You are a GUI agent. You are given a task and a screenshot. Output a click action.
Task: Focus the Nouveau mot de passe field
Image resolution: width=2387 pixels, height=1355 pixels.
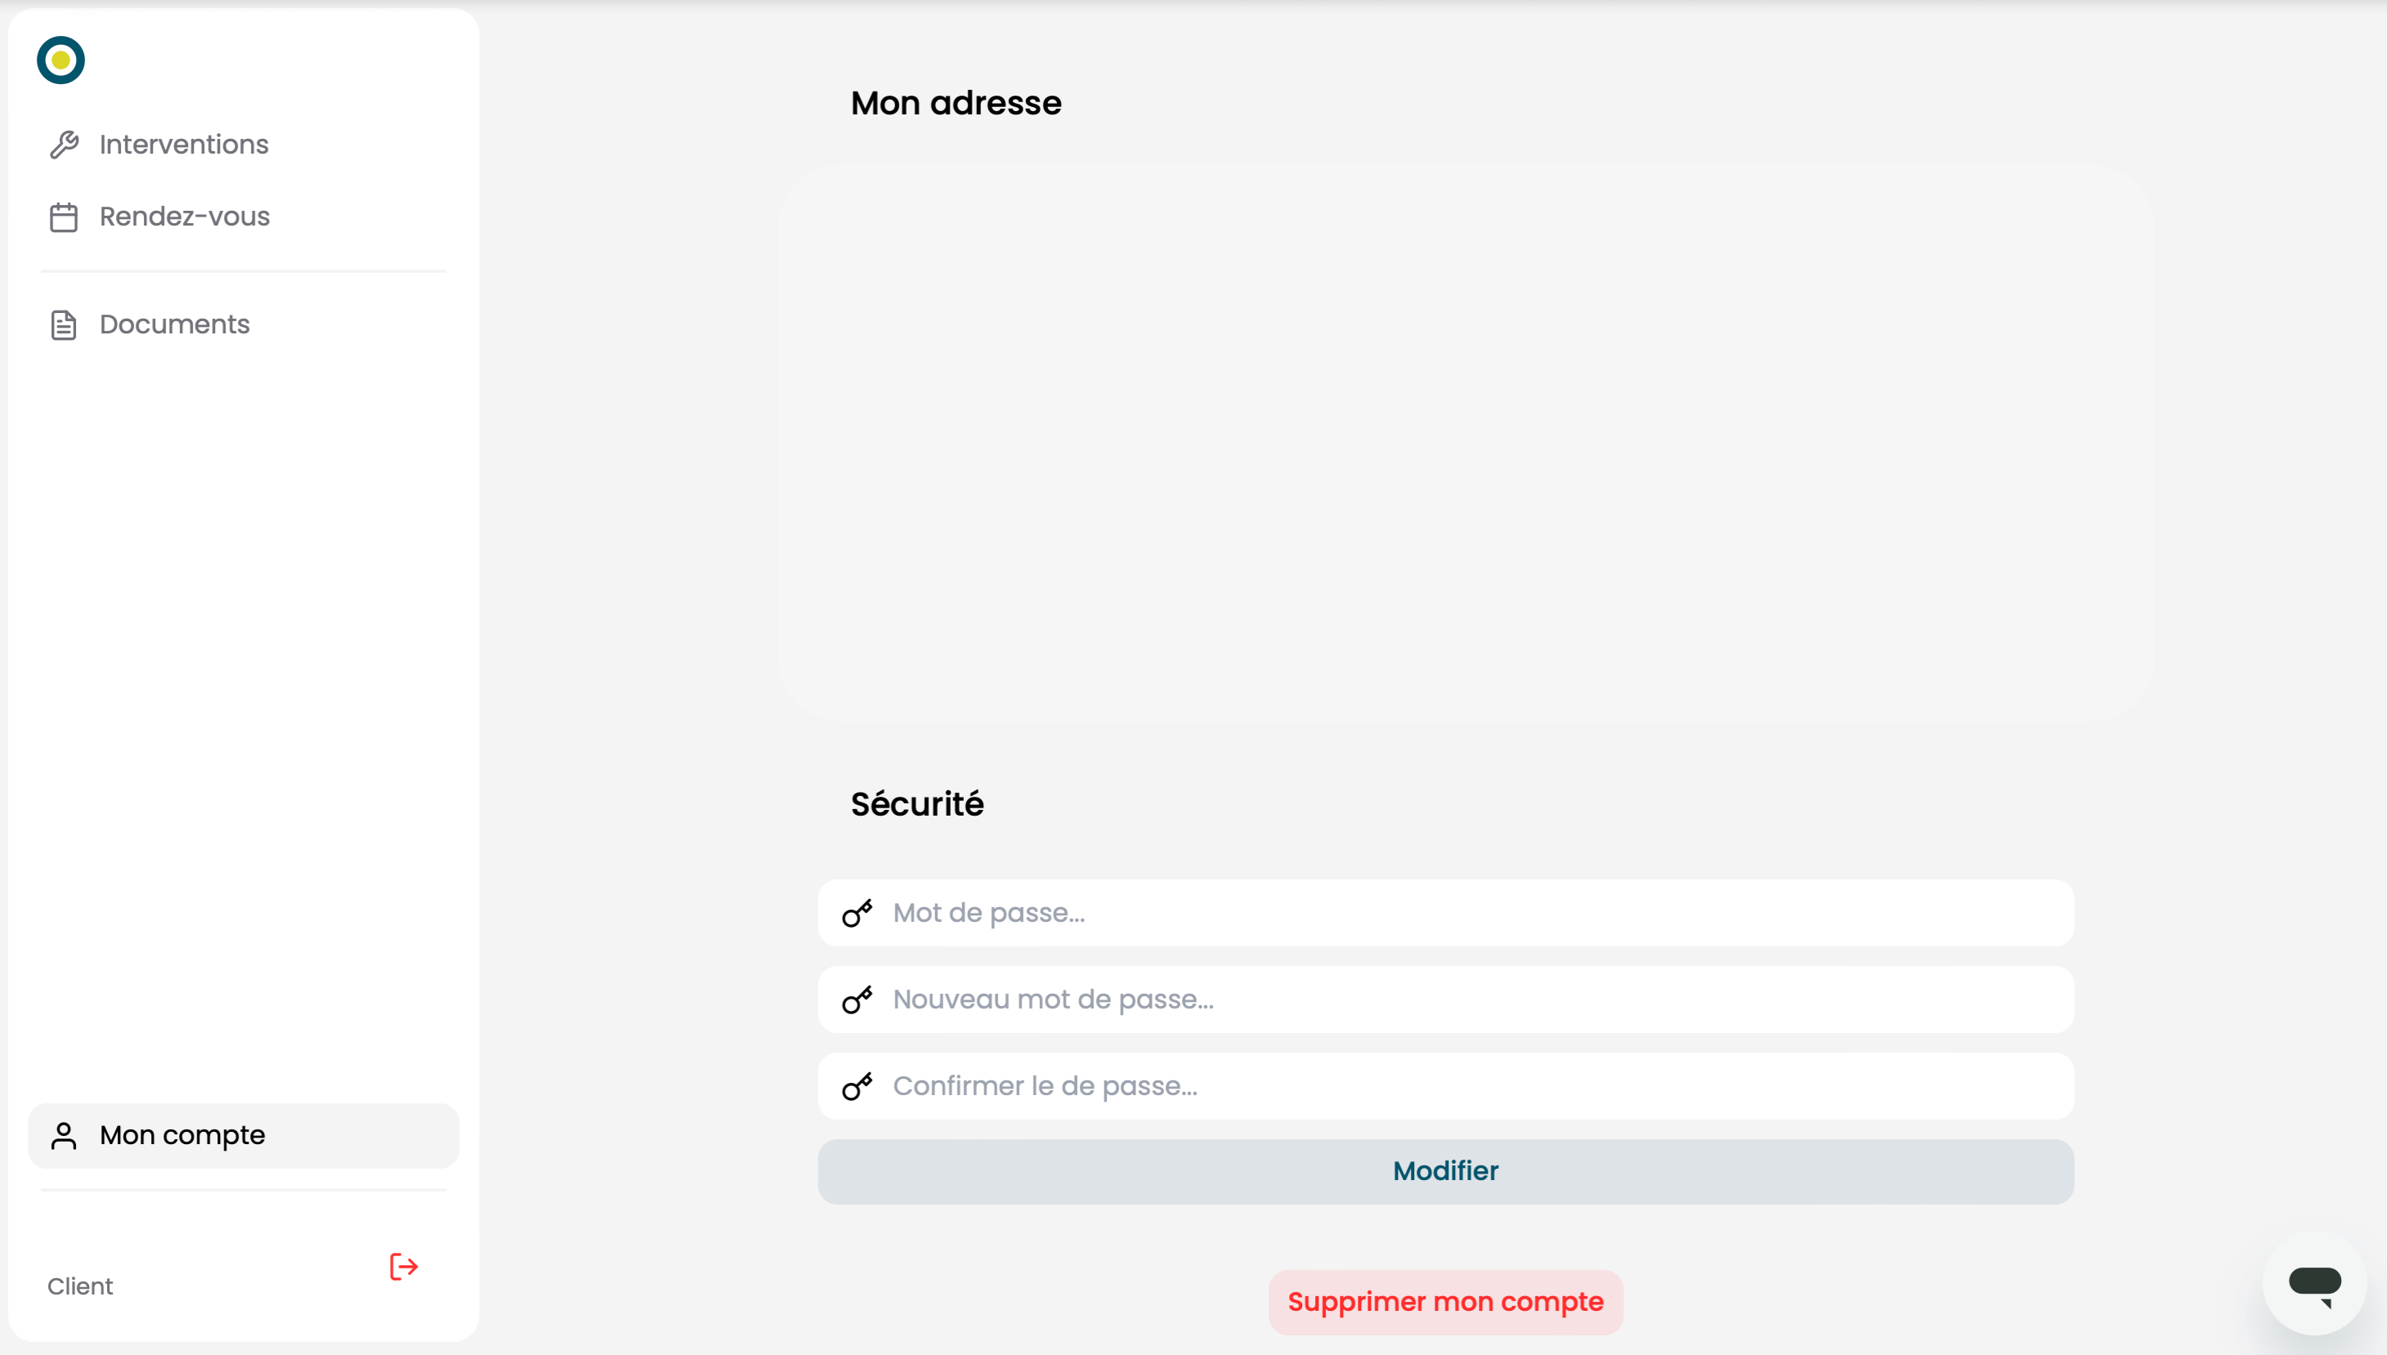[1445, 999]
